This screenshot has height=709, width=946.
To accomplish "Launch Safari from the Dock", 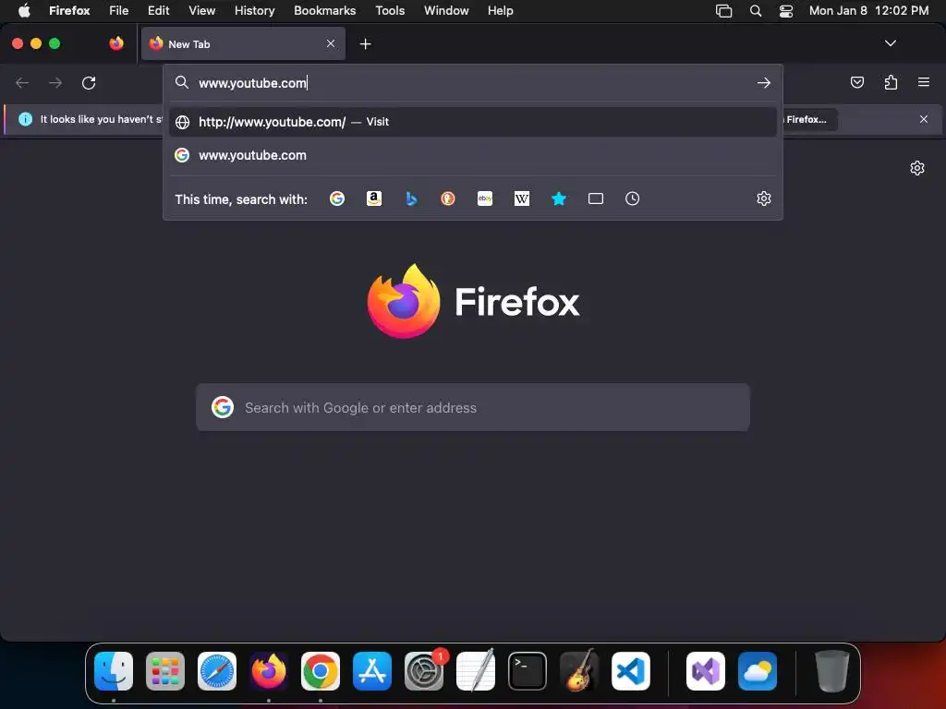I will [x=217, y=671].
